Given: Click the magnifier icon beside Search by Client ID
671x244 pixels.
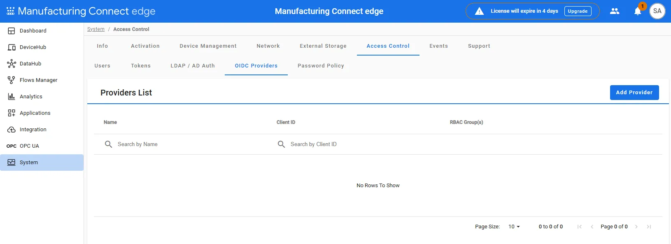Looking at the screenshot, I should pos(282,144).
